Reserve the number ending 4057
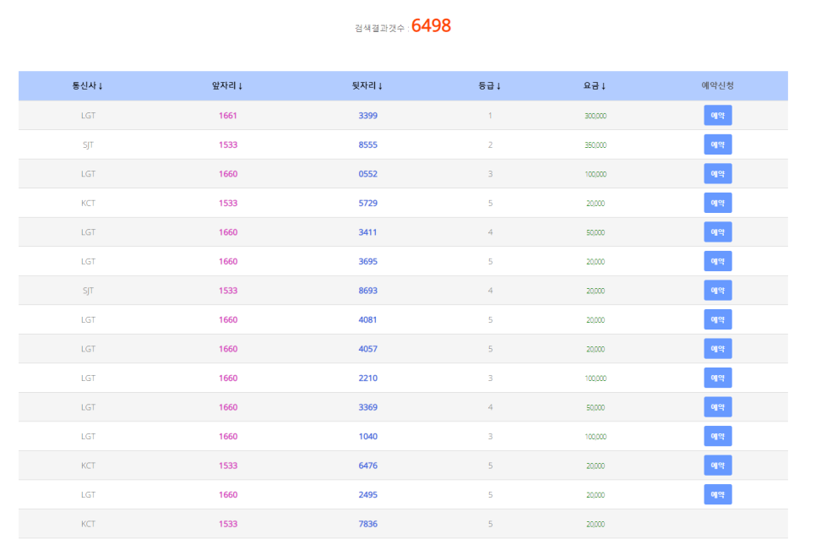 point(717,349)
